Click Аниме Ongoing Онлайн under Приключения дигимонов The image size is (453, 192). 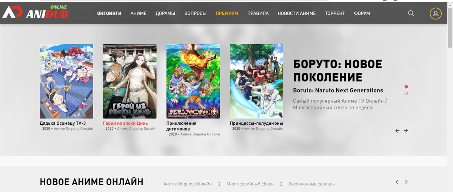(200, 134)
